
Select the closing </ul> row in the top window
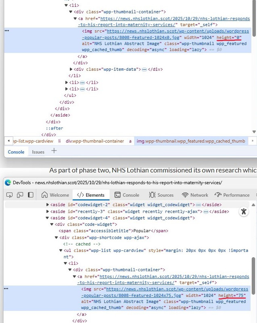[x=70, y=96]
